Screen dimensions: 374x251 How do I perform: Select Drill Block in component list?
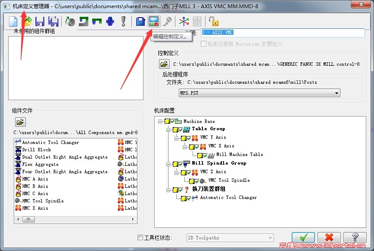pos(33,150)
